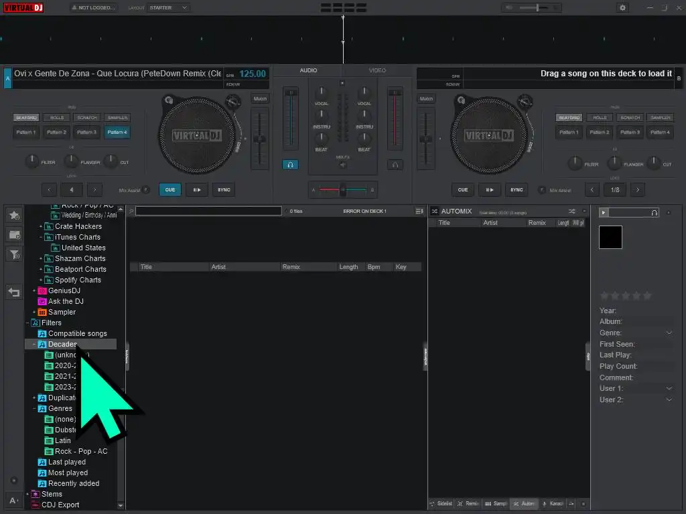686x514 pixels.
Task: Click the add folder icon in browser sidebar
Action: coord(15,235)
